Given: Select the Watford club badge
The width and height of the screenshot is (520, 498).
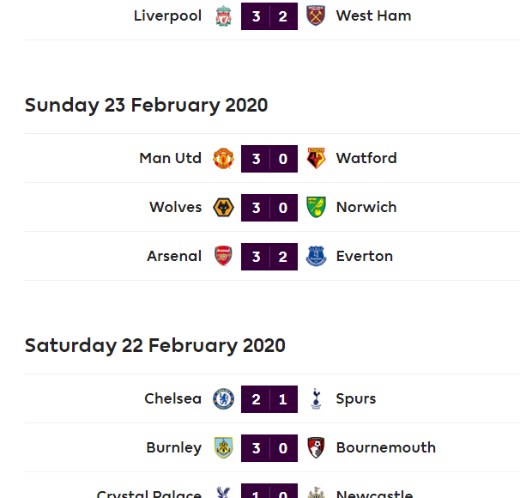Looking at the screenshot, I should click(316, 158).
